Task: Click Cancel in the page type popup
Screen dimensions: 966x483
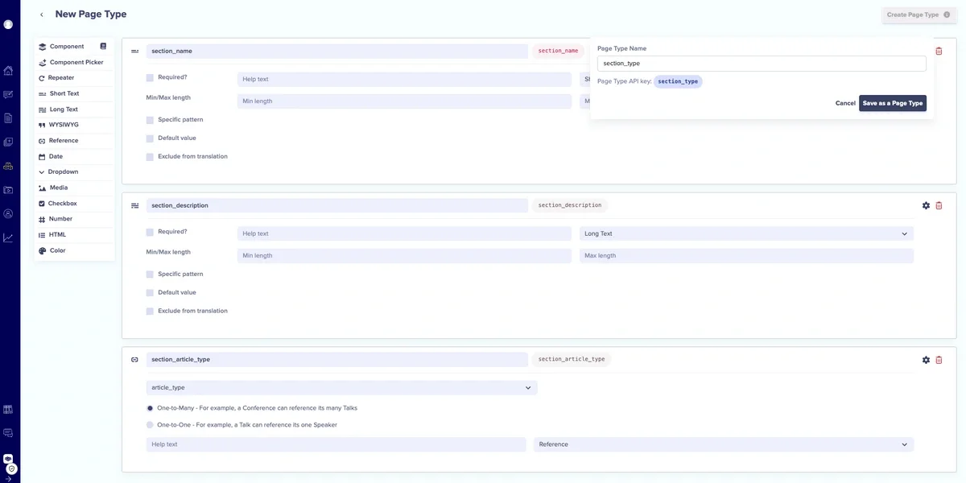Action: point(845,103)
